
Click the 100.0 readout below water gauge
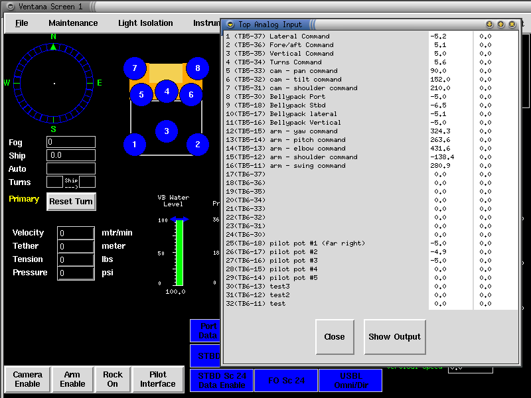(x=175, y=292)
